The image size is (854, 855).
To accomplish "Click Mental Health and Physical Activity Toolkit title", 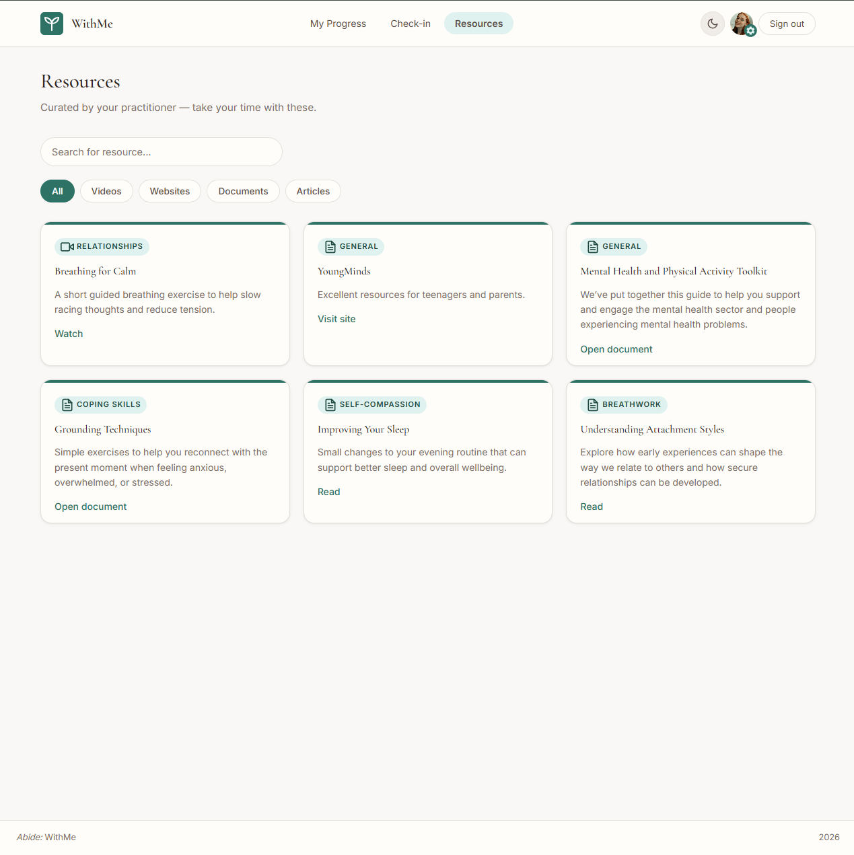I will [x=674, y=271].
